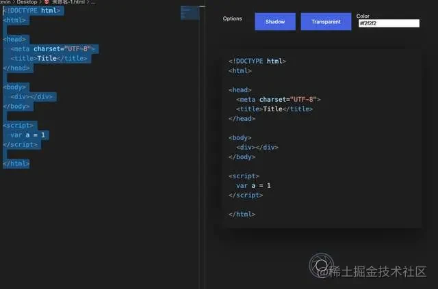Click the closing html tag in the editor
The height and width of the screenshot is (289, 438).
pos(16,164)
